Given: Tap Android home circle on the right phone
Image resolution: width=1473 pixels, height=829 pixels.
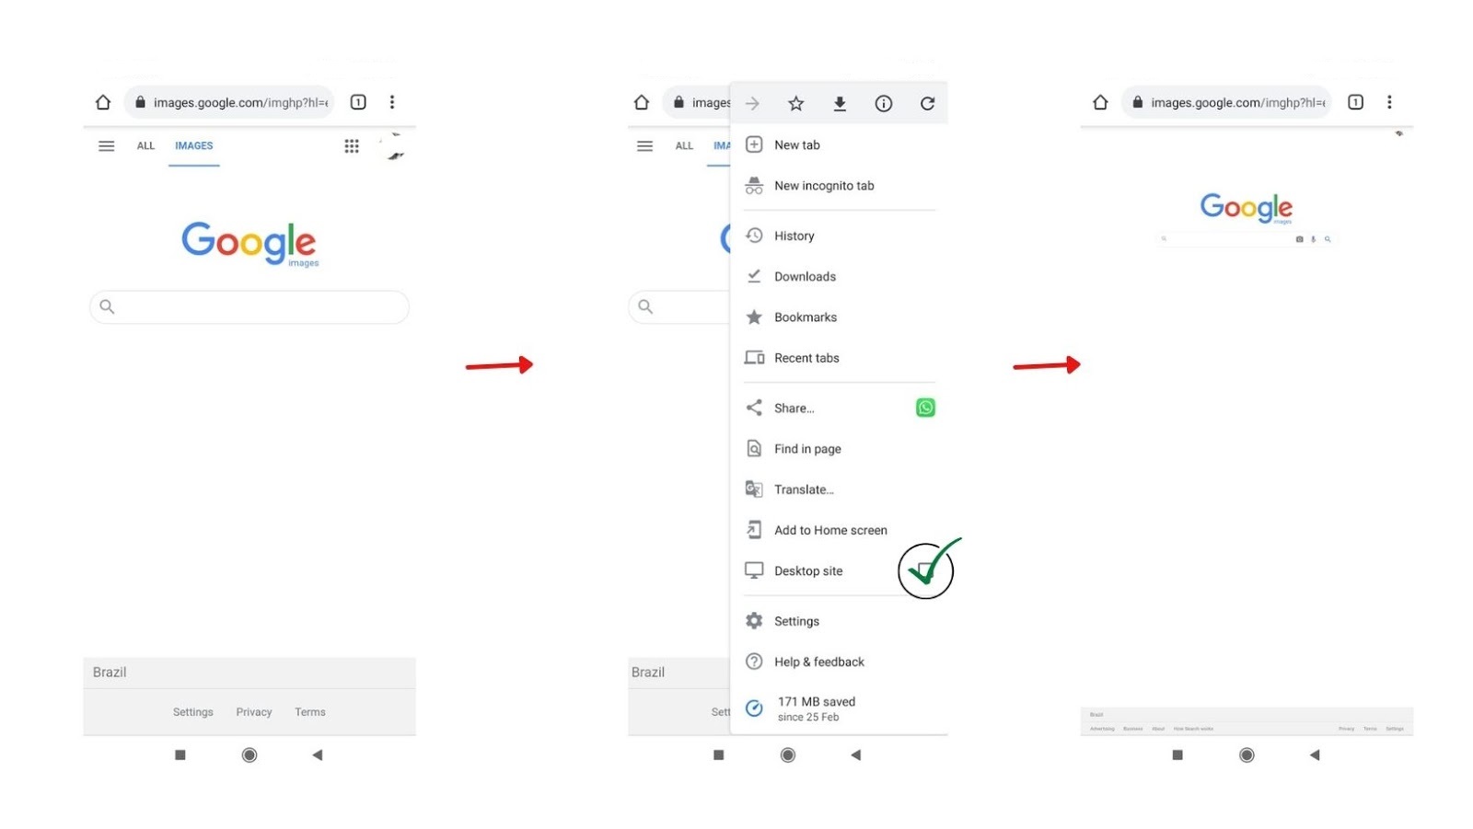Looking at the screenshot, I should [x=1247, y=755].
